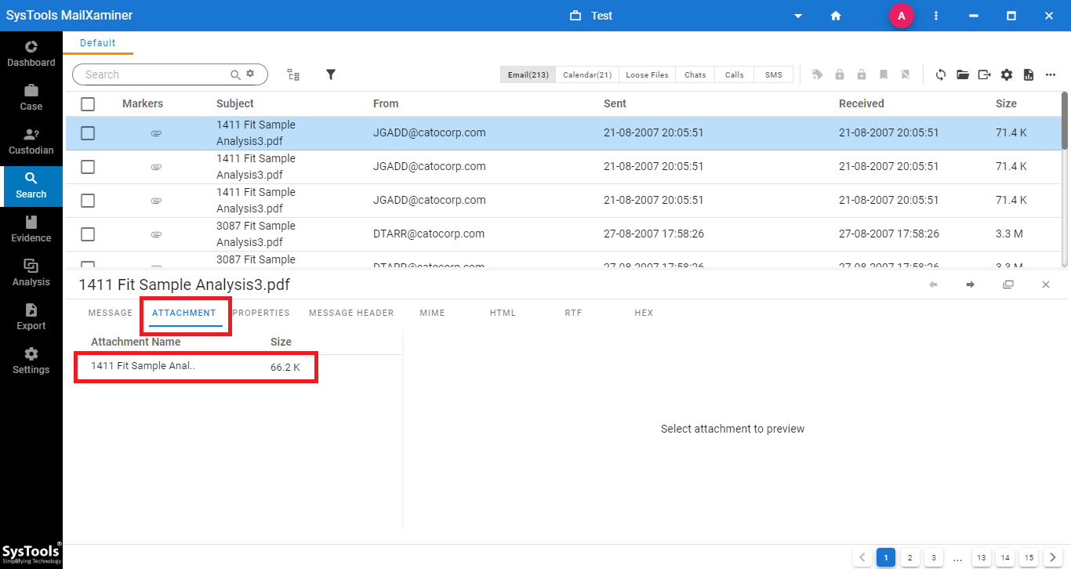Open toolbar settings gear icon
This screenshot has height=569, width=1071.
(1007, 74)
